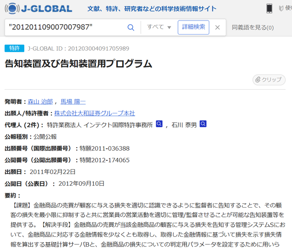292x250 pixels.
Task: Open the すべて category dropdown
Action: [x=159, y=27]
